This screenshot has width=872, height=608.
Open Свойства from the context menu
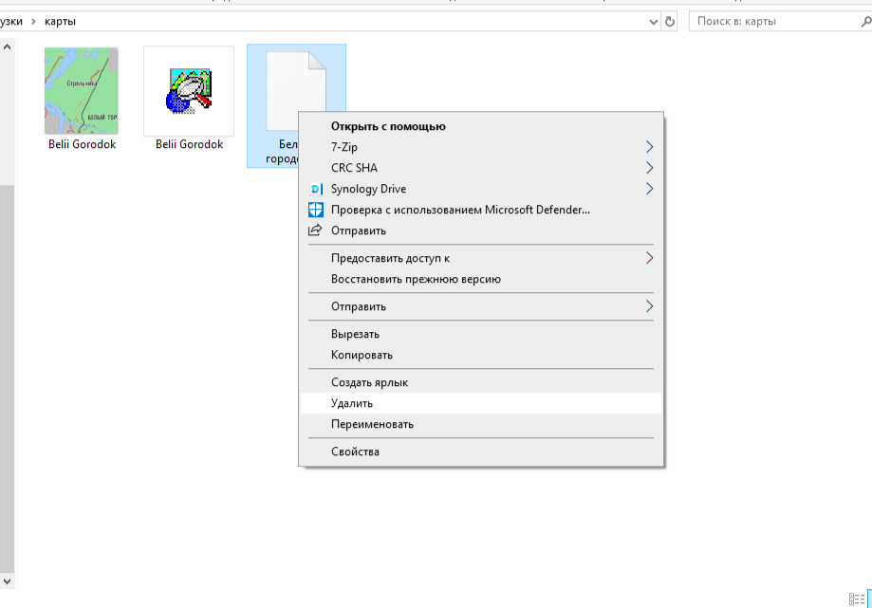[355, 451]
